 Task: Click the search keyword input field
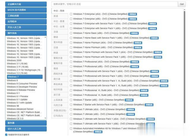(x=115, y=4)
